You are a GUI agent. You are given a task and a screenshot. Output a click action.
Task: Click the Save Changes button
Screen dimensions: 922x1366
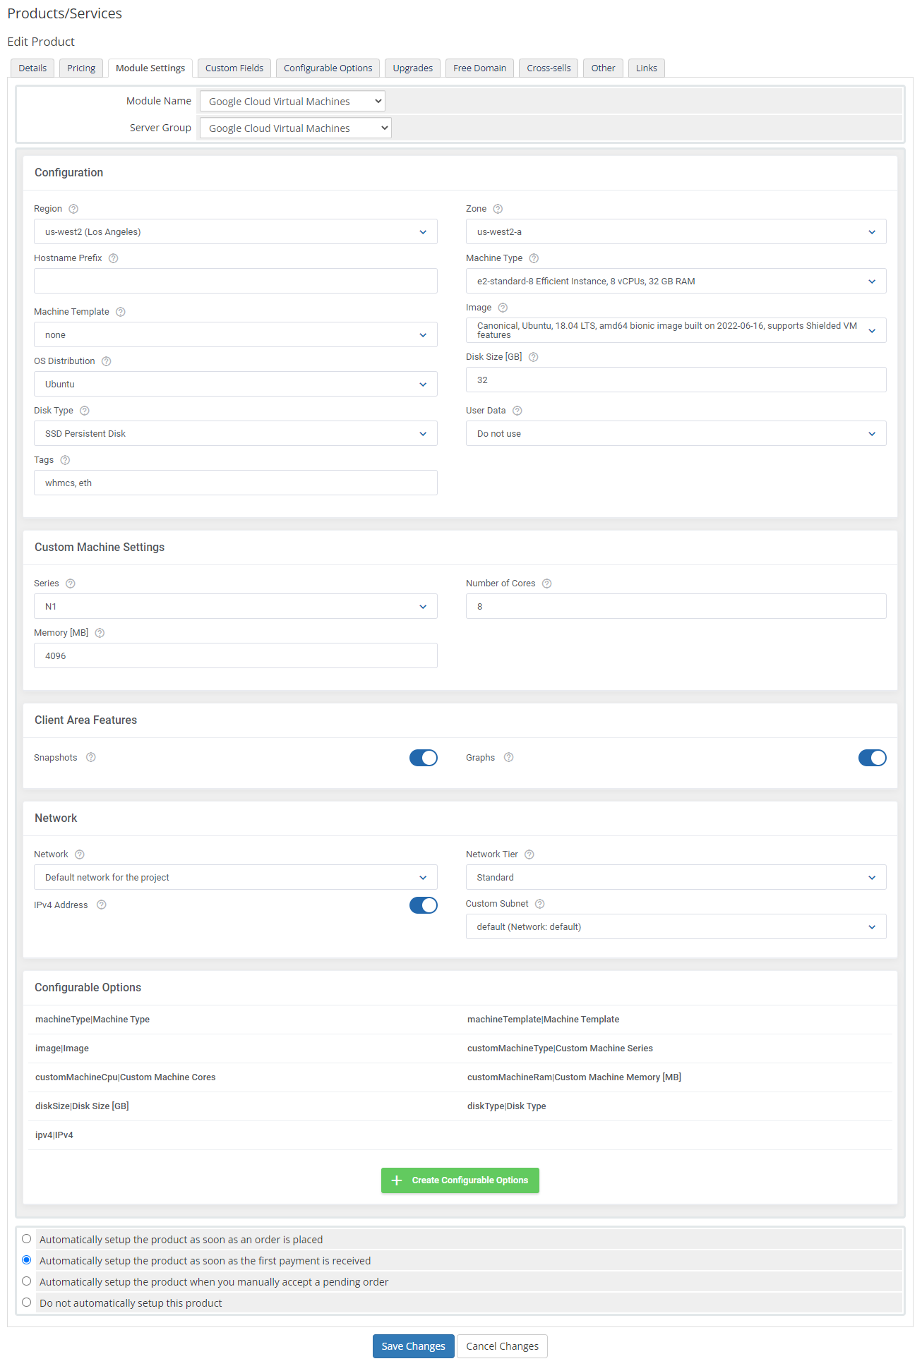414,1346
